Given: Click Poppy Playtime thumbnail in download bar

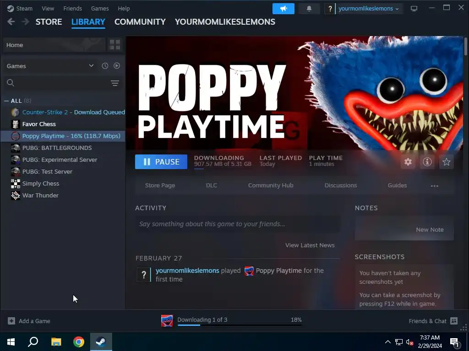Looking at the screenshot, I should (167, 321).
